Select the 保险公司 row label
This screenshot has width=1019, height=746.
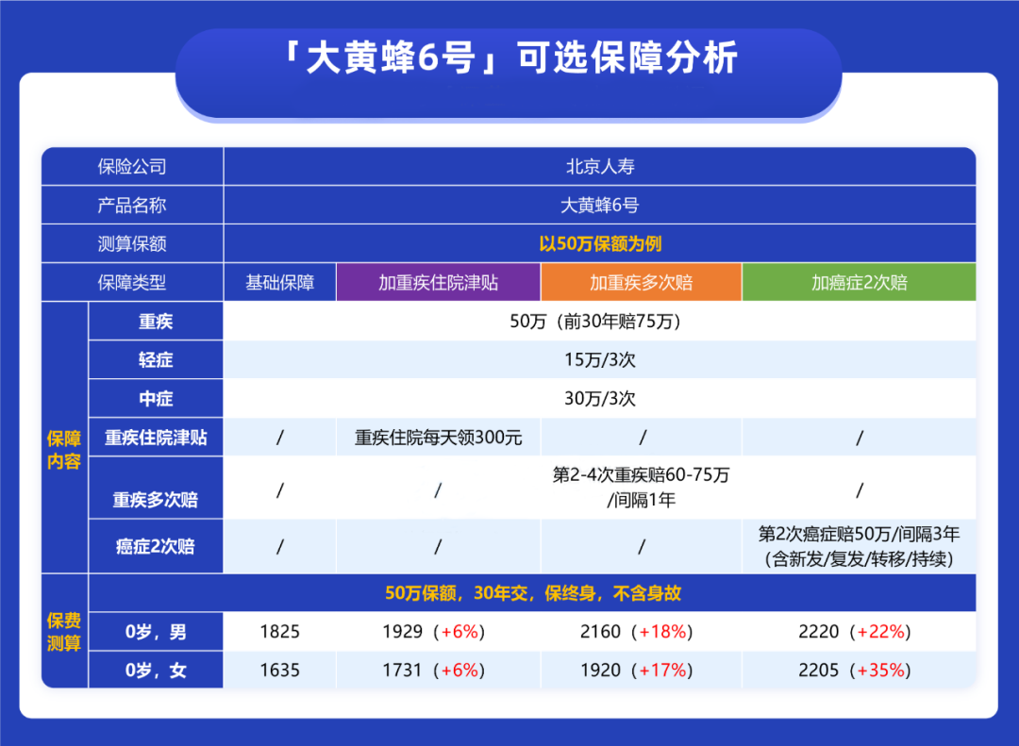[132, 167]
